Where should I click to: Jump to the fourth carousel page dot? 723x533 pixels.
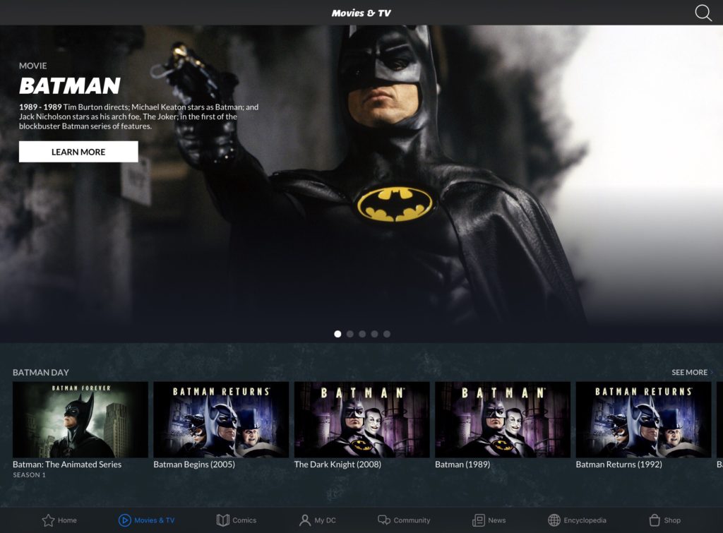[x=374, y=334]
